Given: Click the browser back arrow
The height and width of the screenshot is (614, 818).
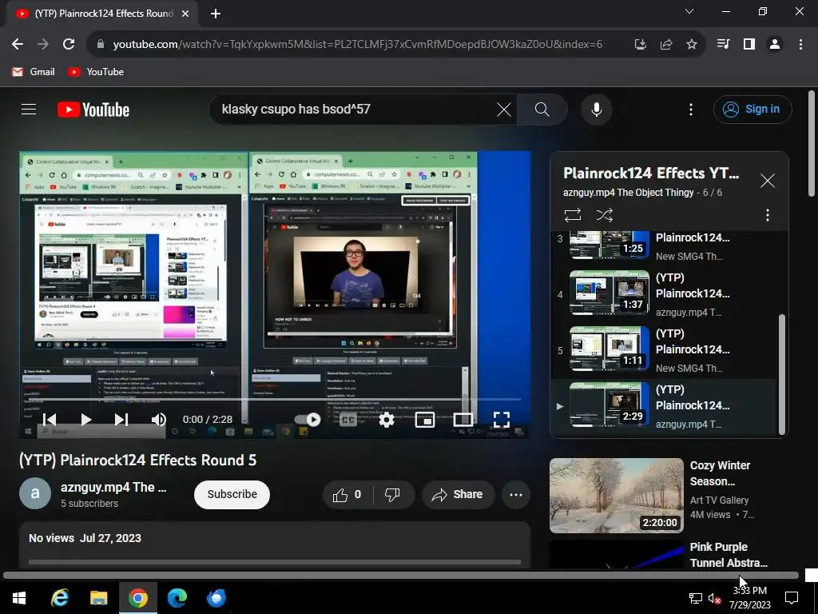Looking at the screenshot, I should [18, 45].
